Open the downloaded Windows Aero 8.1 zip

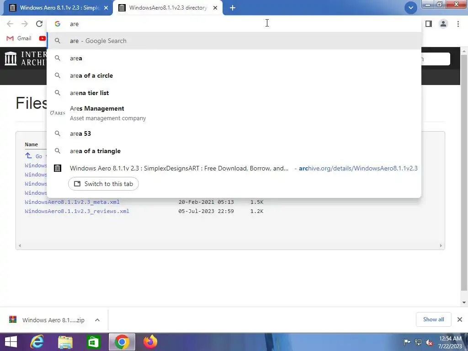pos(47,320)
